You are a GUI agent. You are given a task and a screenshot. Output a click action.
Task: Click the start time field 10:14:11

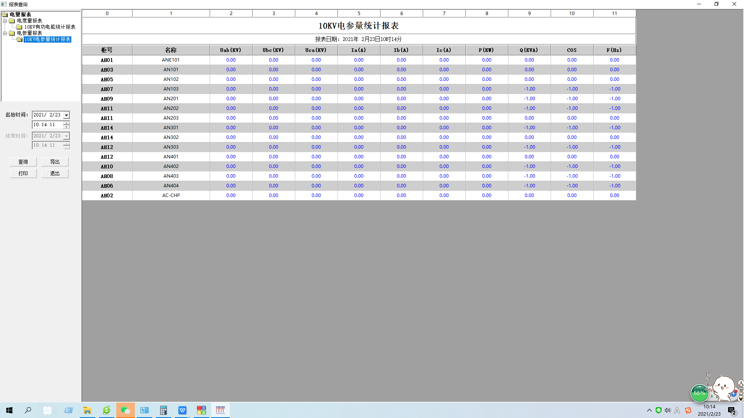coord(47,125)
